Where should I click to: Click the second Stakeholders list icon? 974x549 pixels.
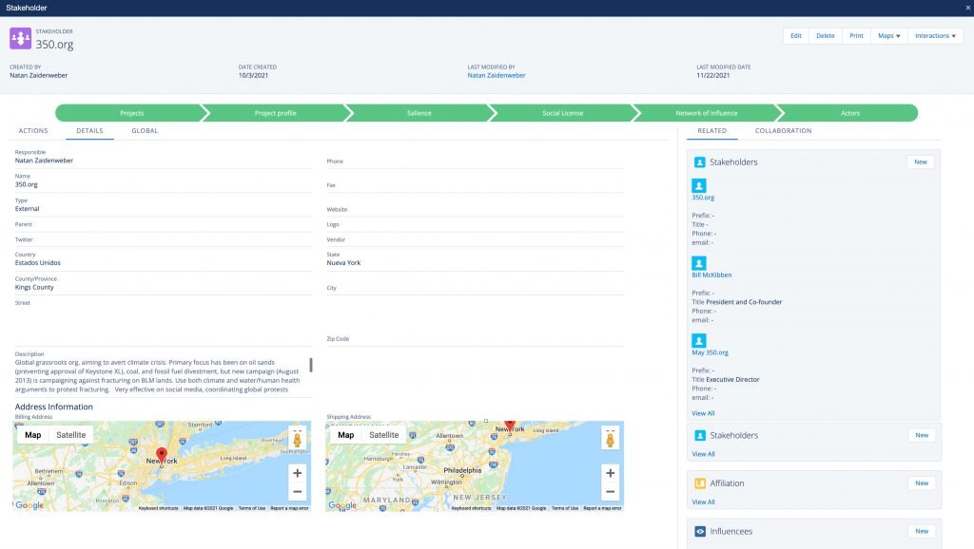(x=700, y=435)
